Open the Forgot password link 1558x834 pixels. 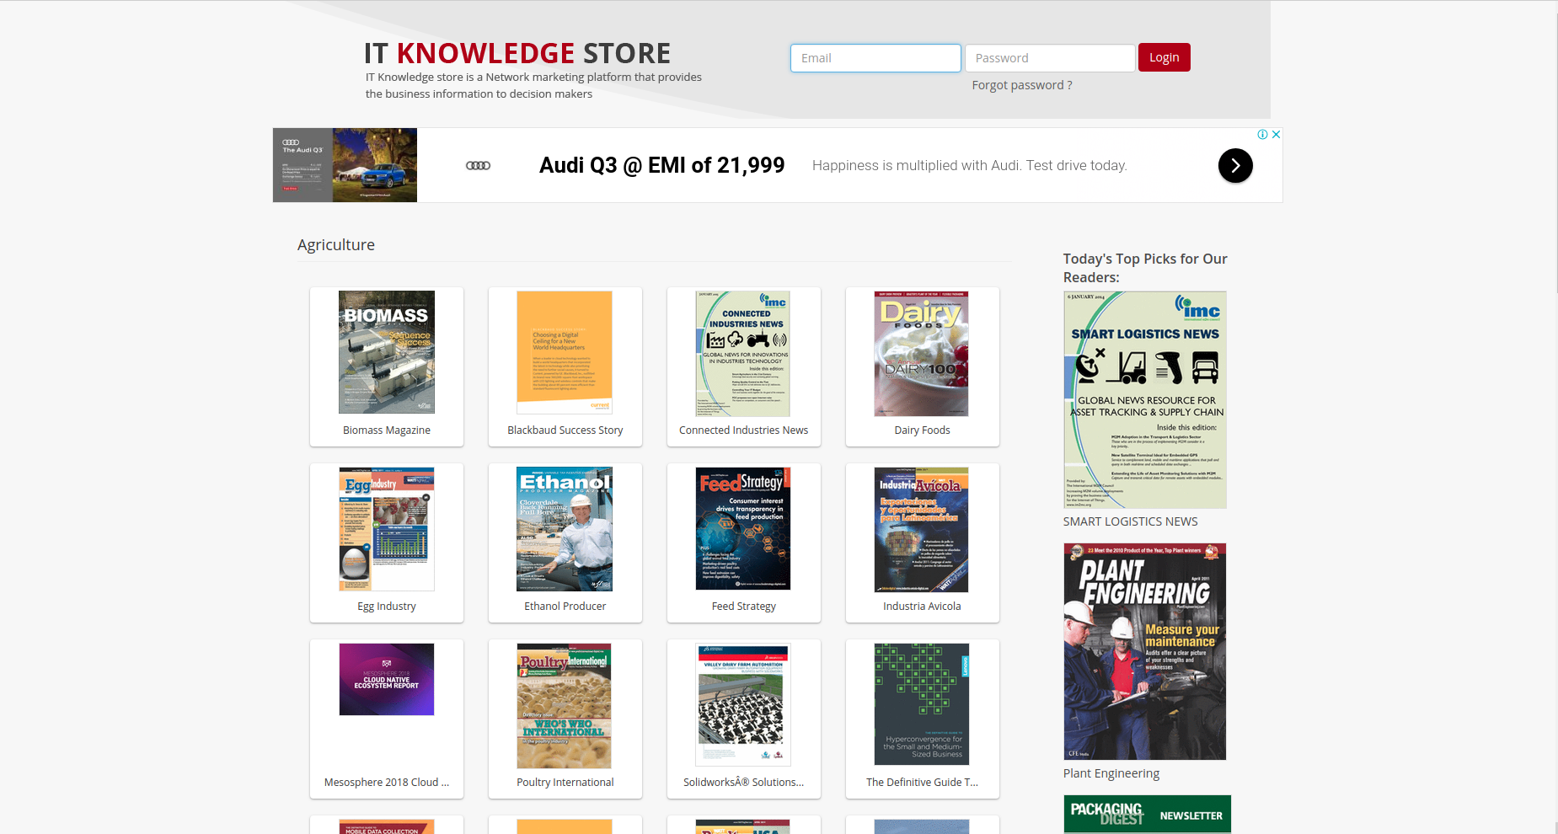click(1022, 85)
